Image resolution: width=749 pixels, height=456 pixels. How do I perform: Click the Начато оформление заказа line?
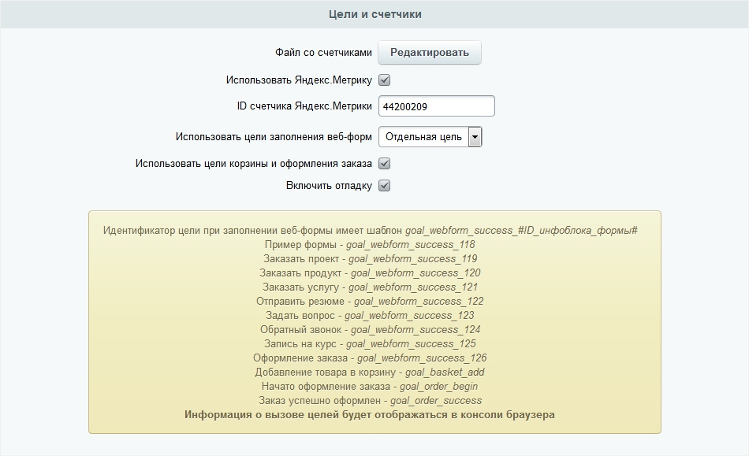pos(370,387)
